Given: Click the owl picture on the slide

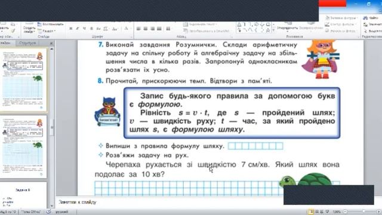Looking at the screenshot, I should 107,112.
